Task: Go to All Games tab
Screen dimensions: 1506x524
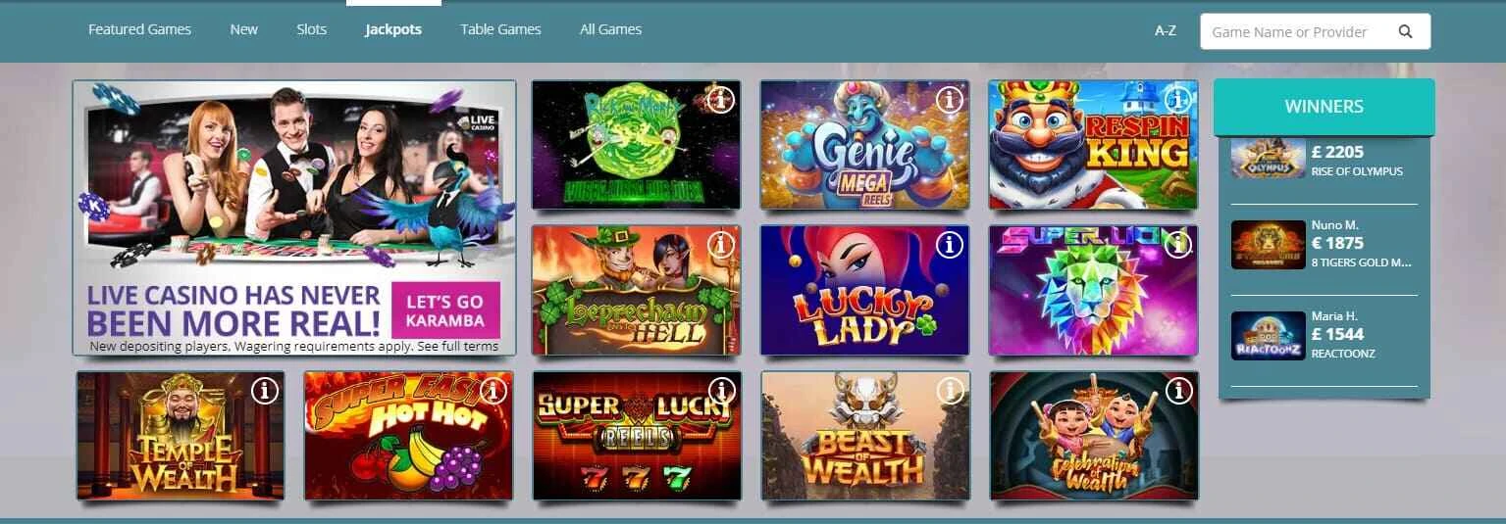Action: (610, 29)
